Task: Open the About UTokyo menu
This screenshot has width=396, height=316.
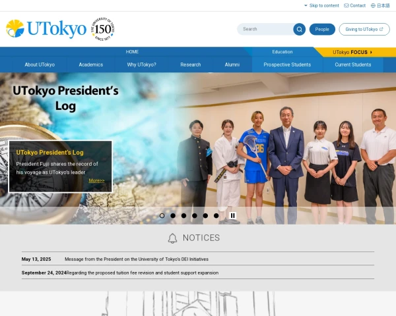Action: pyautogui.click(x=40, y=65)
